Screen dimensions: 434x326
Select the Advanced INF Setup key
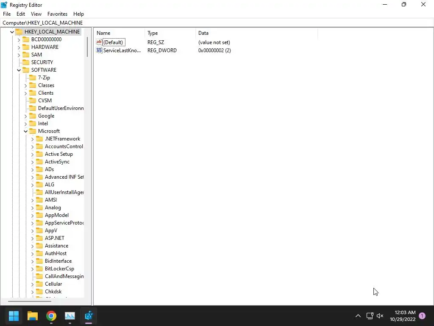pos(64,177)
